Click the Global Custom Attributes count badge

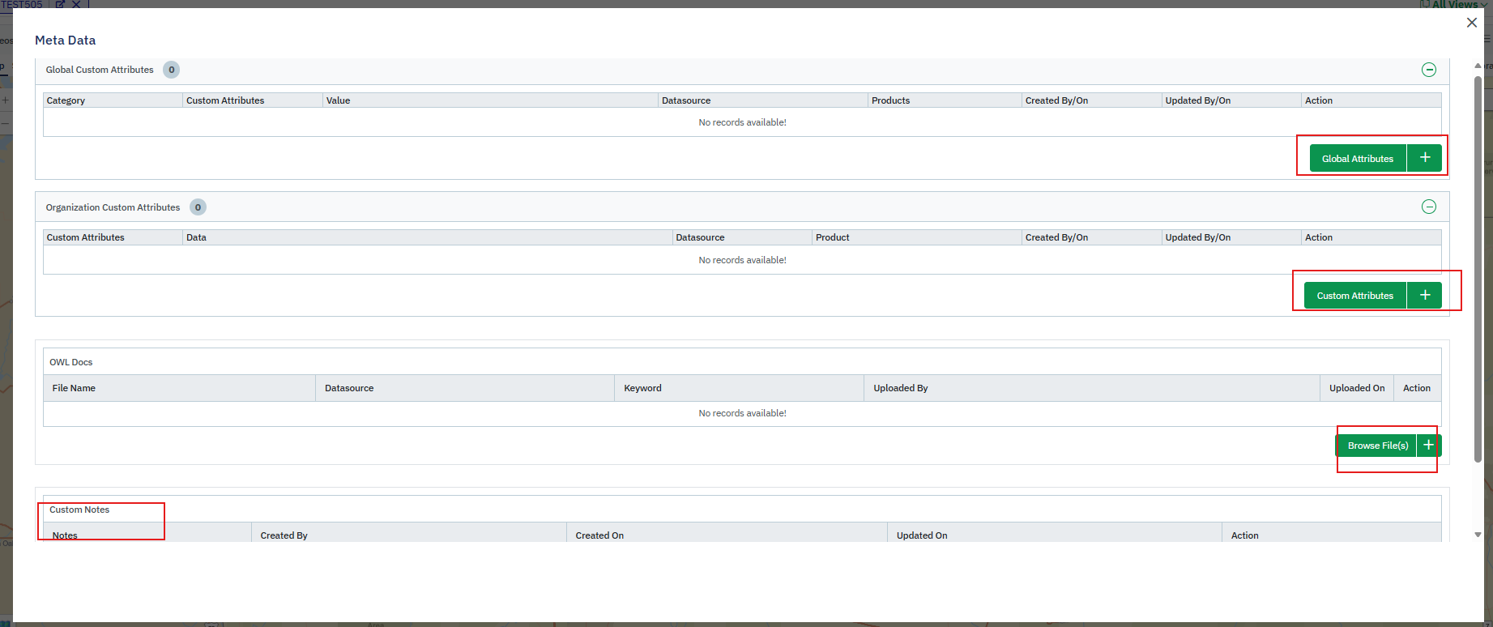(x=171, y=70)
